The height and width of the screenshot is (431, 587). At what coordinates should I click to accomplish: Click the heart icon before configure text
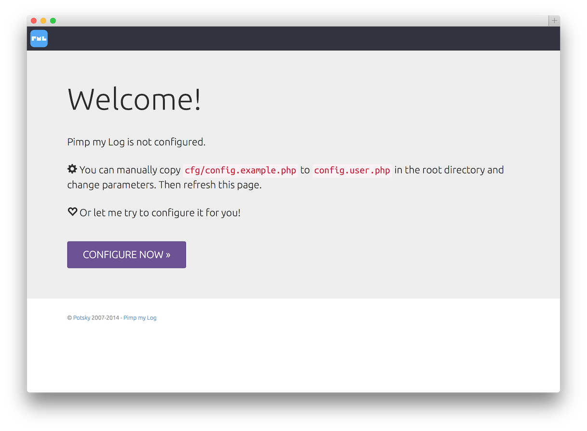[x=72, y=212]
